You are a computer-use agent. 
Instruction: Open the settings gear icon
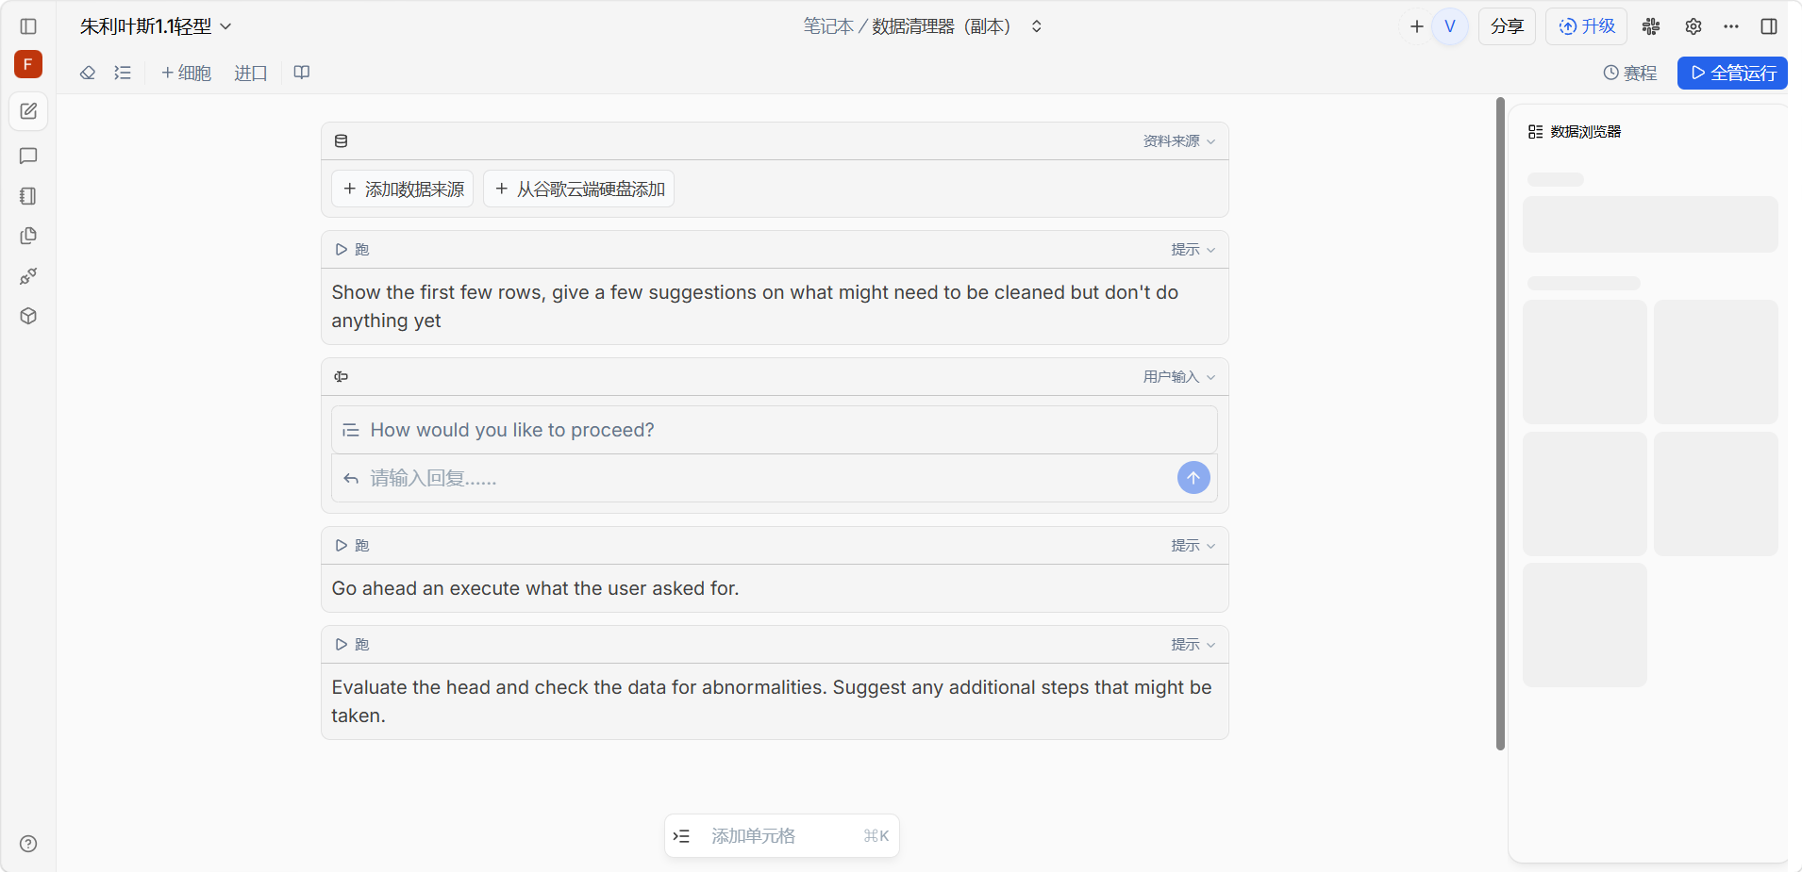pyautogui.click(x=1694, y=26)
